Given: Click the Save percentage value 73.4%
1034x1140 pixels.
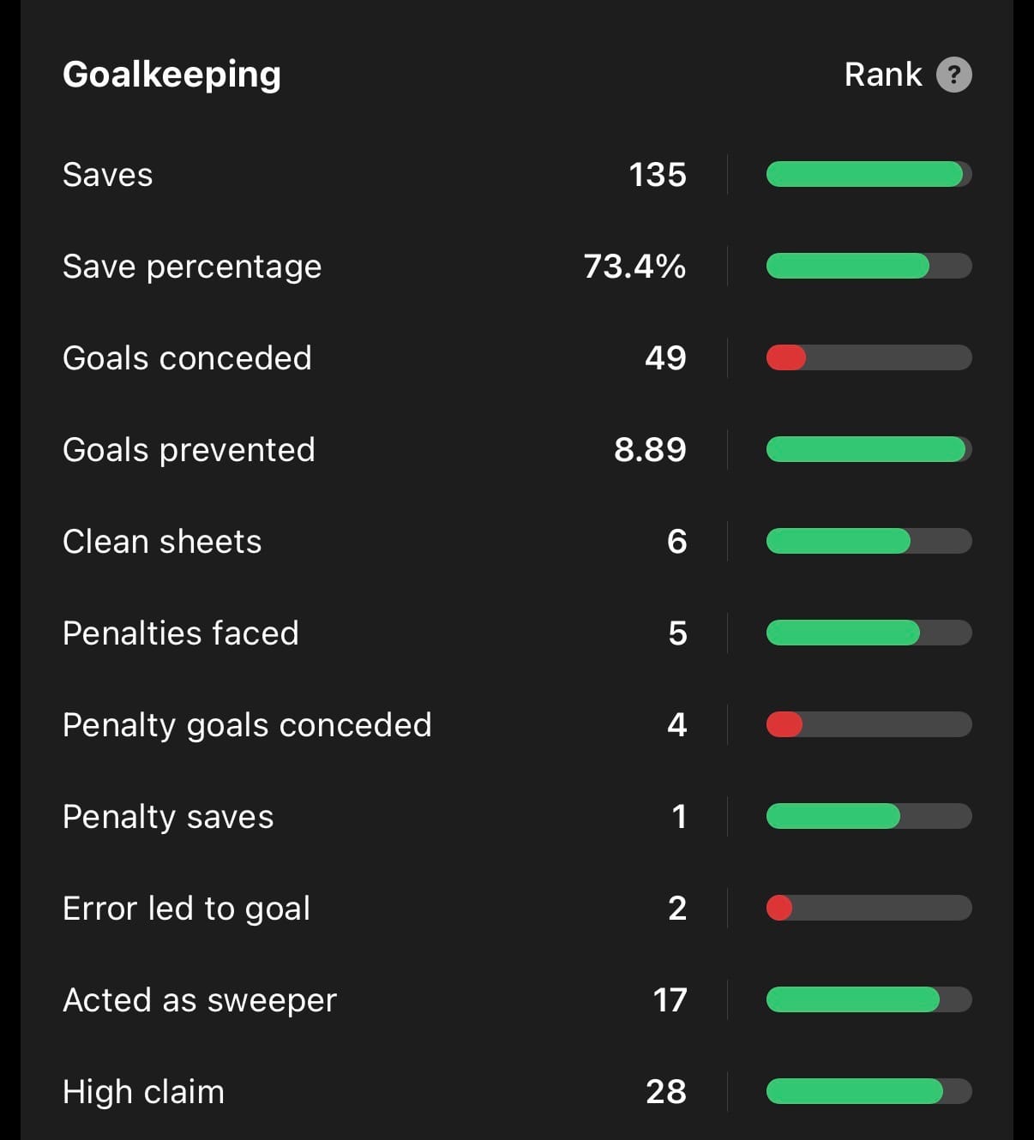Looking at the screenshot, I should 634,267.
